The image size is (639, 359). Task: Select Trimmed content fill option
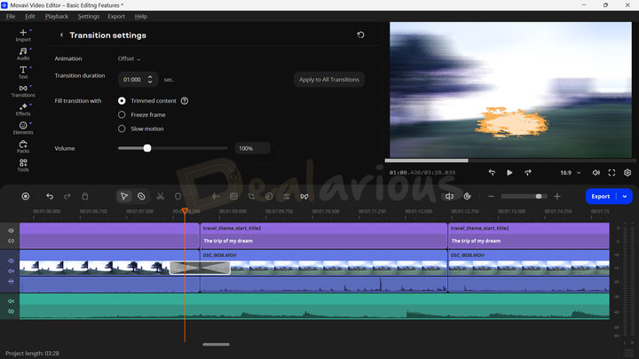point(122,100)
